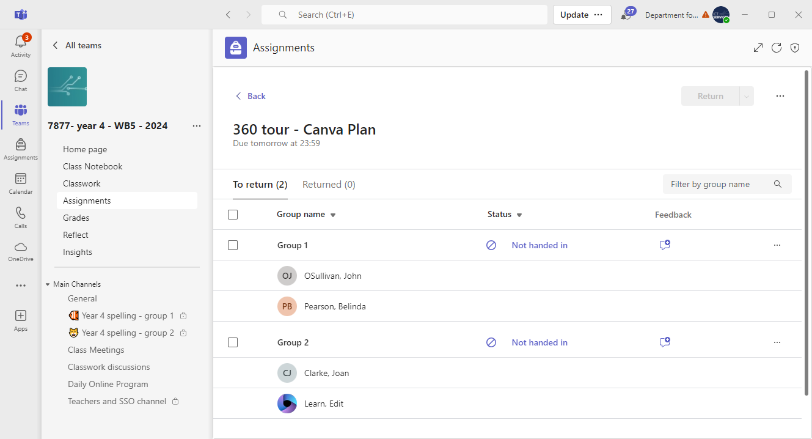The width and height of the screenshot is (812, 439).
Task: Add feedback for Group 2
Action: [665, 342]
